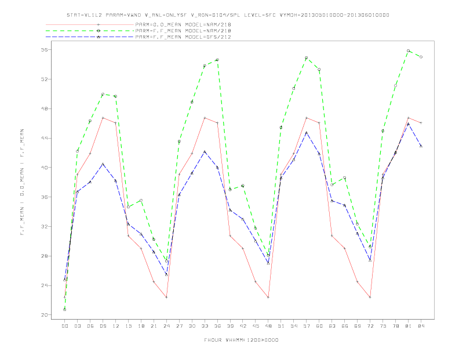Click the green circle data point at hour 36
The height and width of the screenshot is (355, 459).
point(217,60)
